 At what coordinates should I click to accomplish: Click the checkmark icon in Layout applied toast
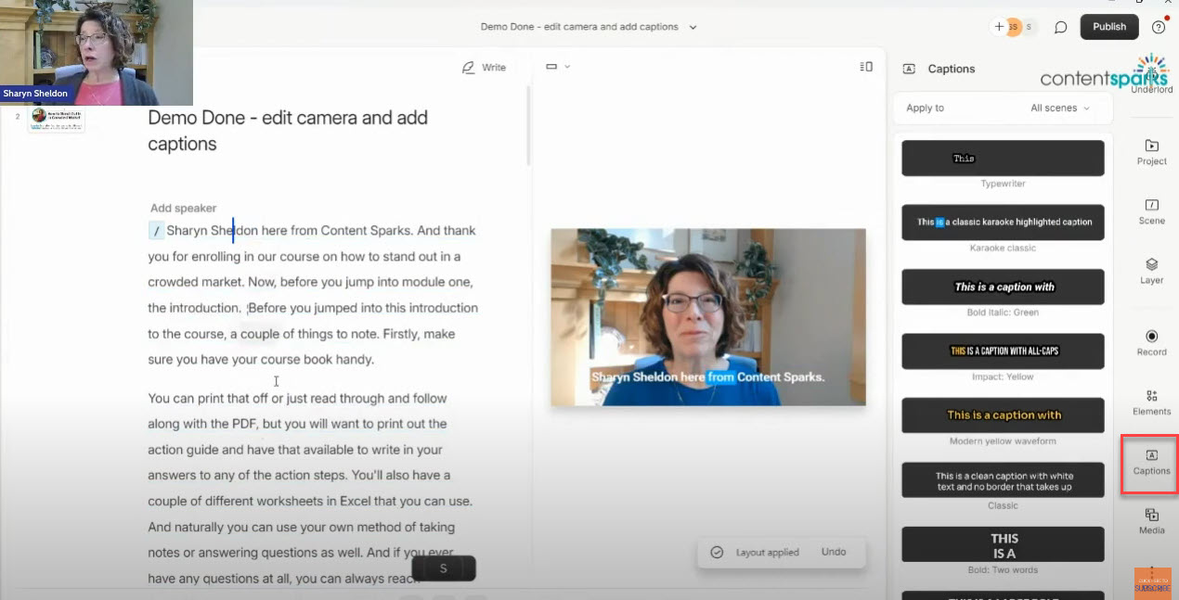tap(717, 552)
